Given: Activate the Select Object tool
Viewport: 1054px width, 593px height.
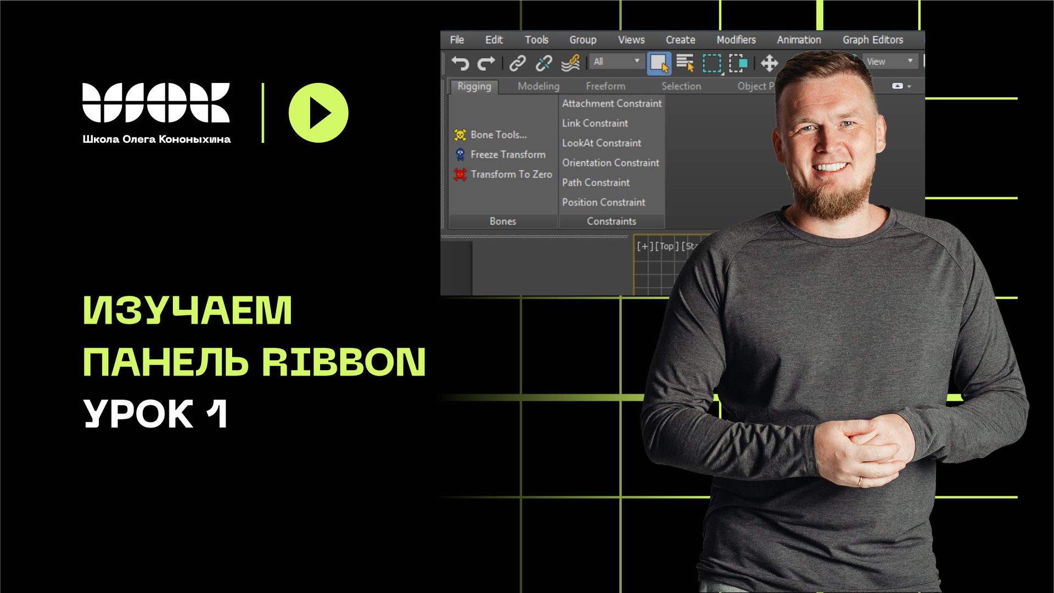Looking at the screenshot, I should 659,63.
